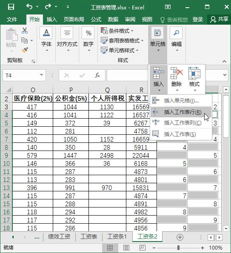The width and height of the screenshot is (231, 253).
Task: Click the Ribbon Display Options icon
Action: pos(168,7)
